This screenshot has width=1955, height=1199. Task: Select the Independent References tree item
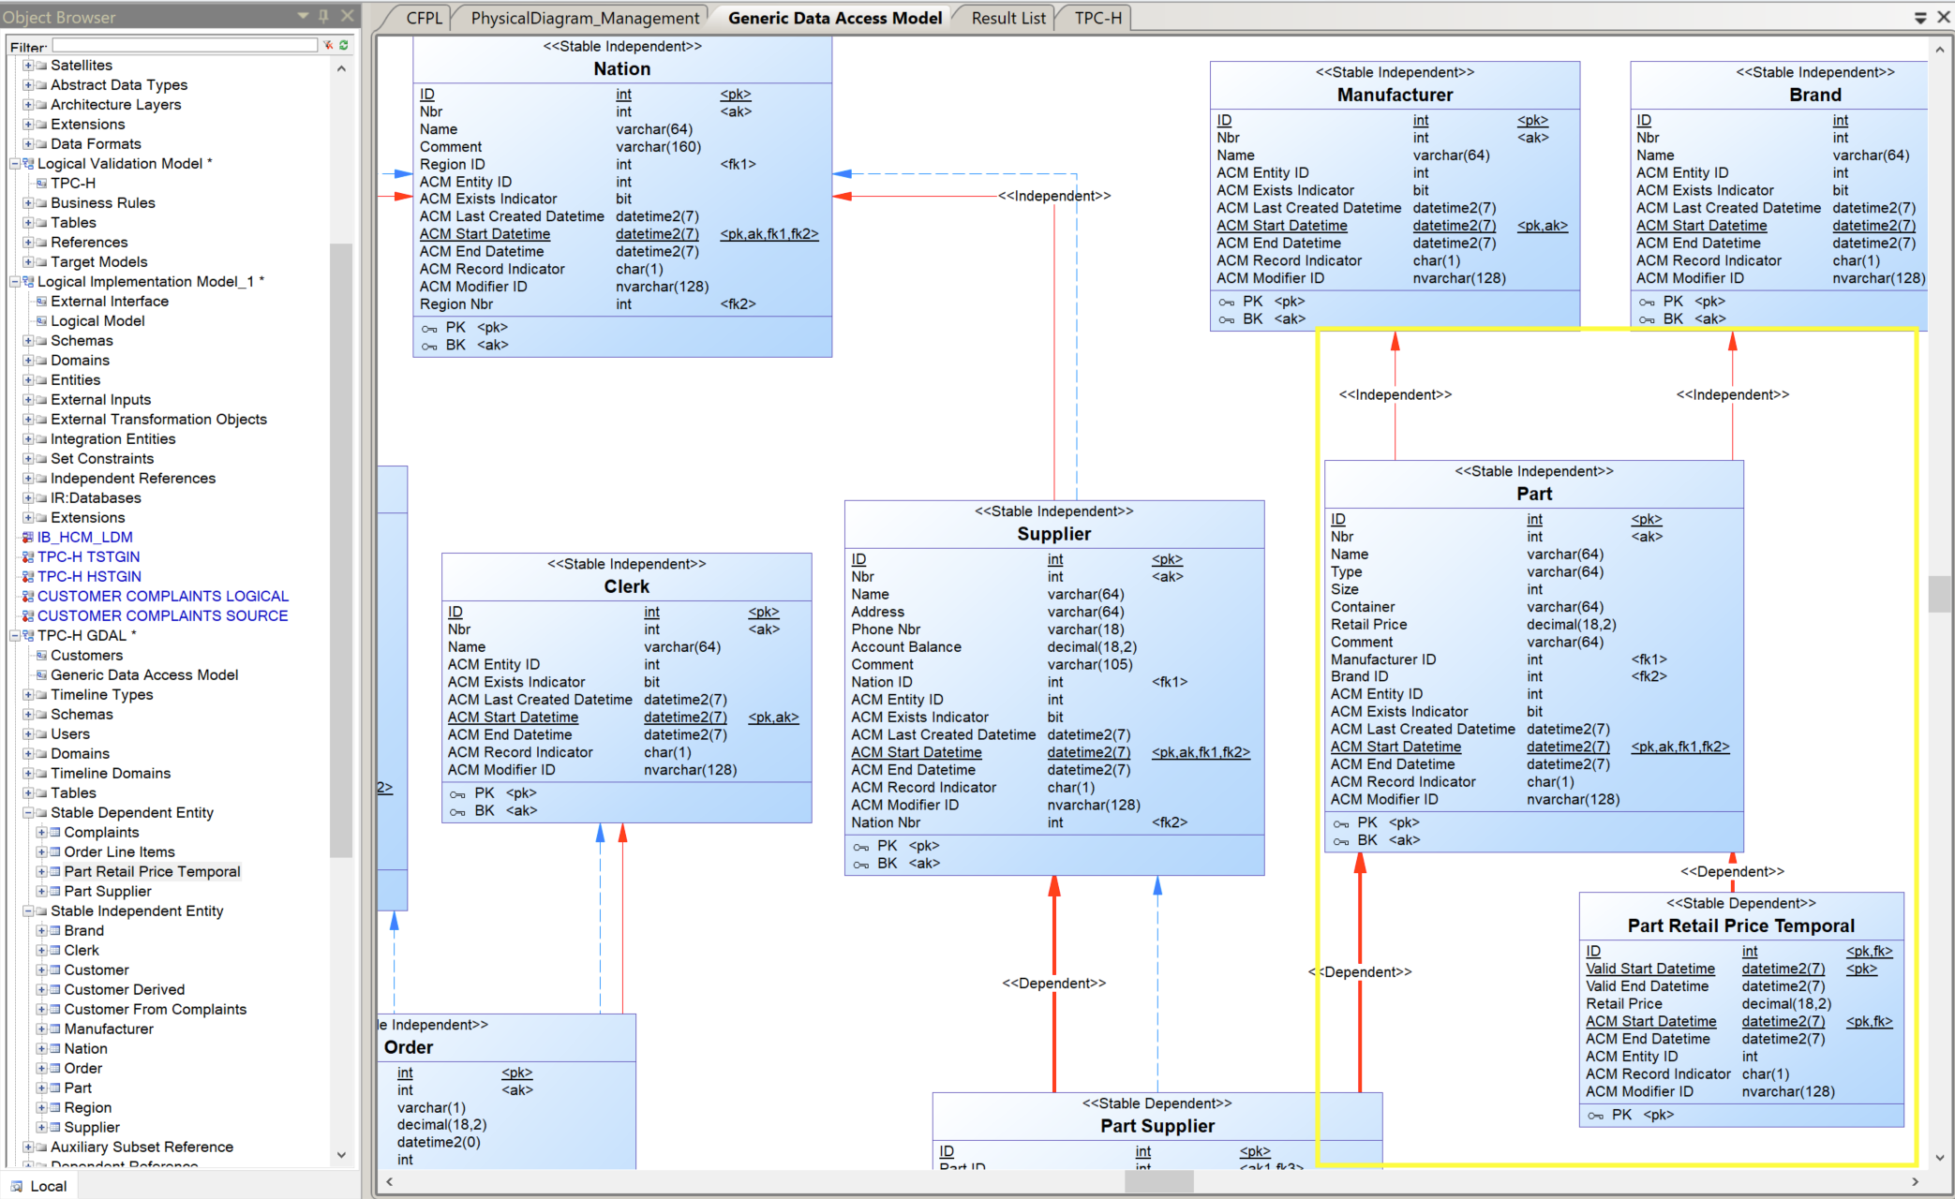click(133, 479)
